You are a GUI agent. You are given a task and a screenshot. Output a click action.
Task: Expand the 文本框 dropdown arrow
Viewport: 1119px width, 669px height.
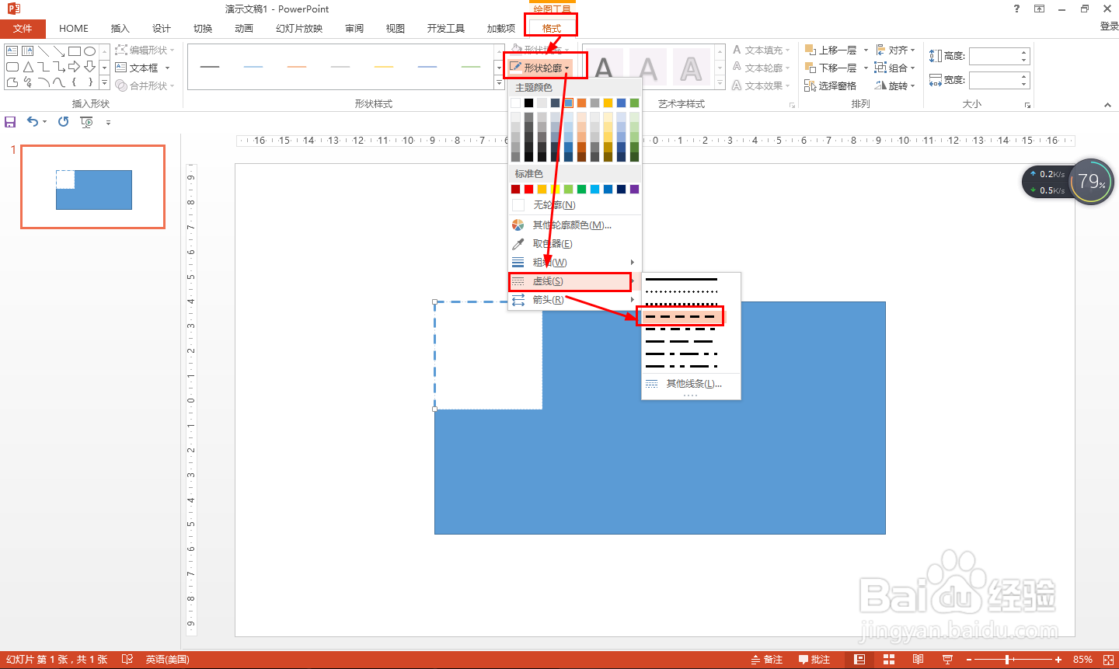[x=167, y=68]
